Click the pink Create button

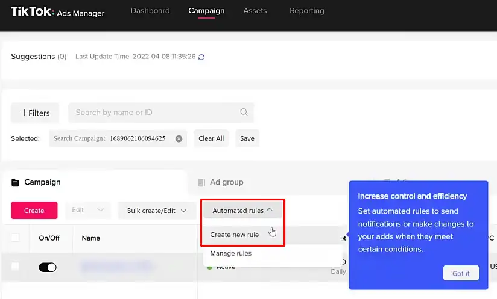[x=34, y=211]
